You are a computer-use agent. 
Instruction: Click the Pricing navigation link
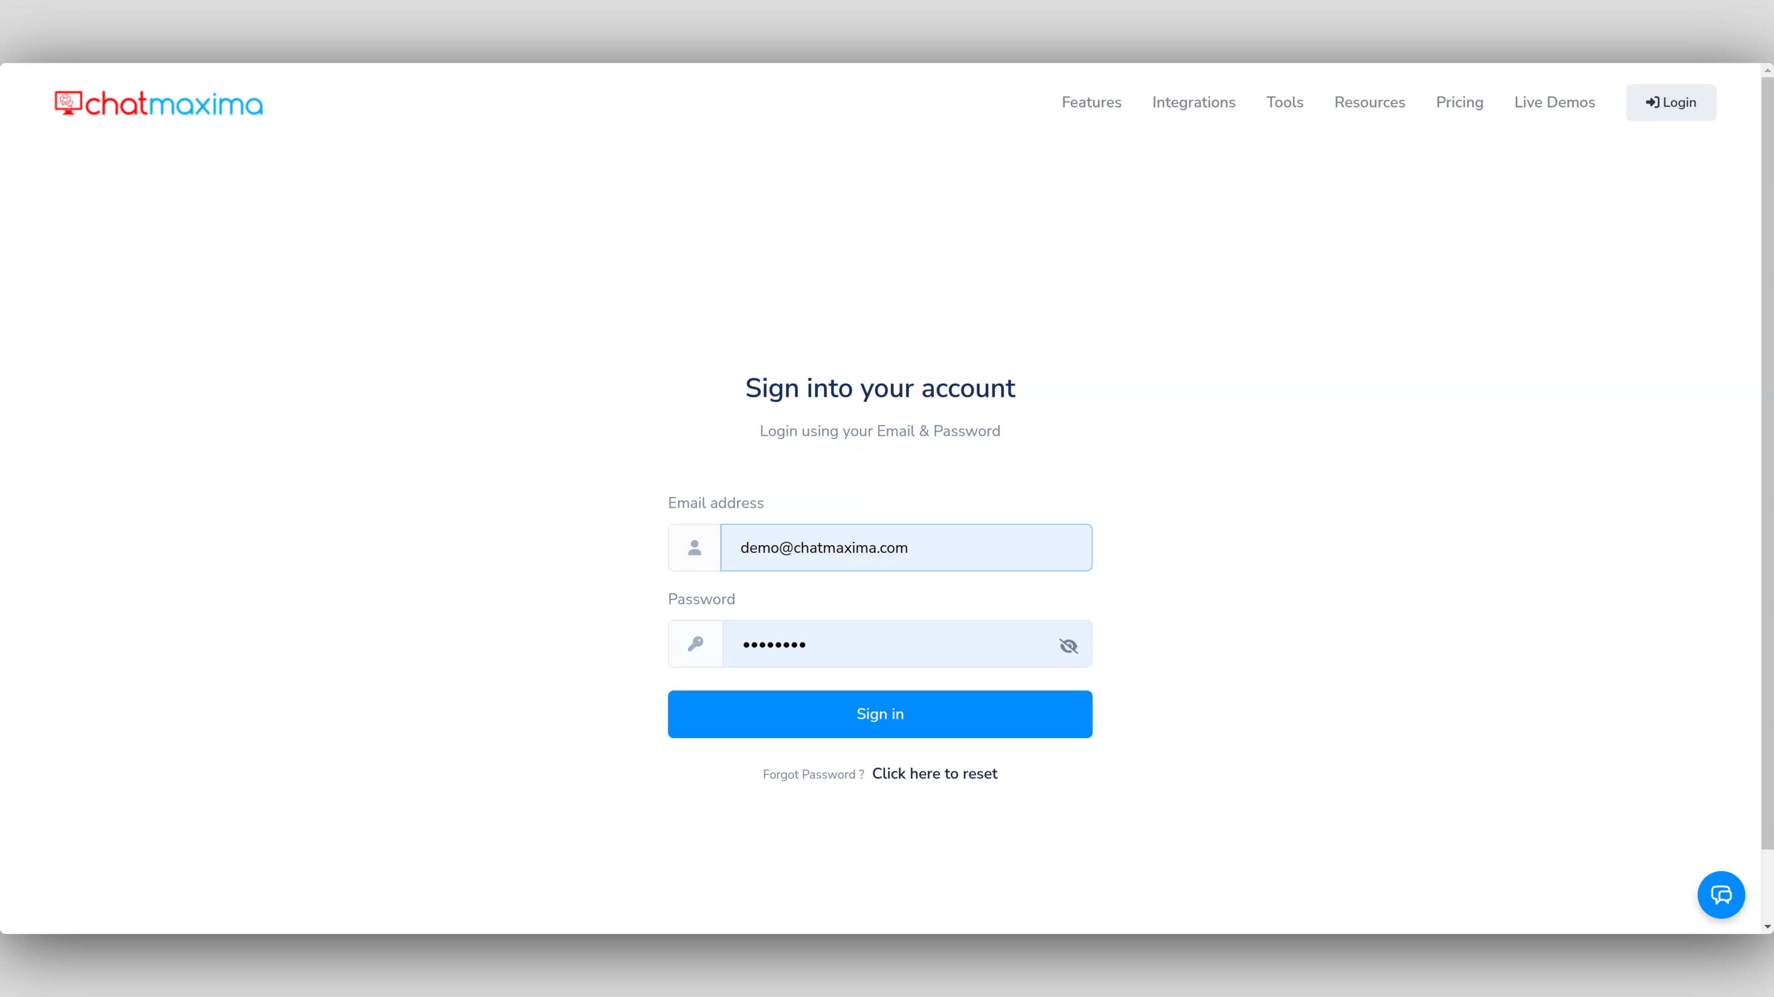point(1460,102)
